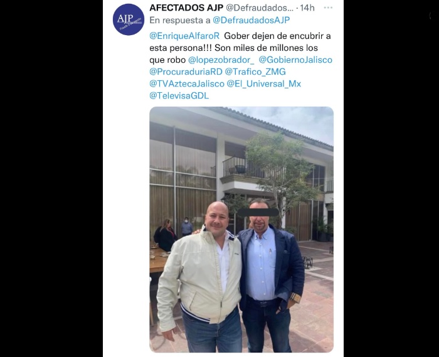Viewport: 439px width, 357px height.
Task: Open the AJP profile avatar
Action: (129, 19)
